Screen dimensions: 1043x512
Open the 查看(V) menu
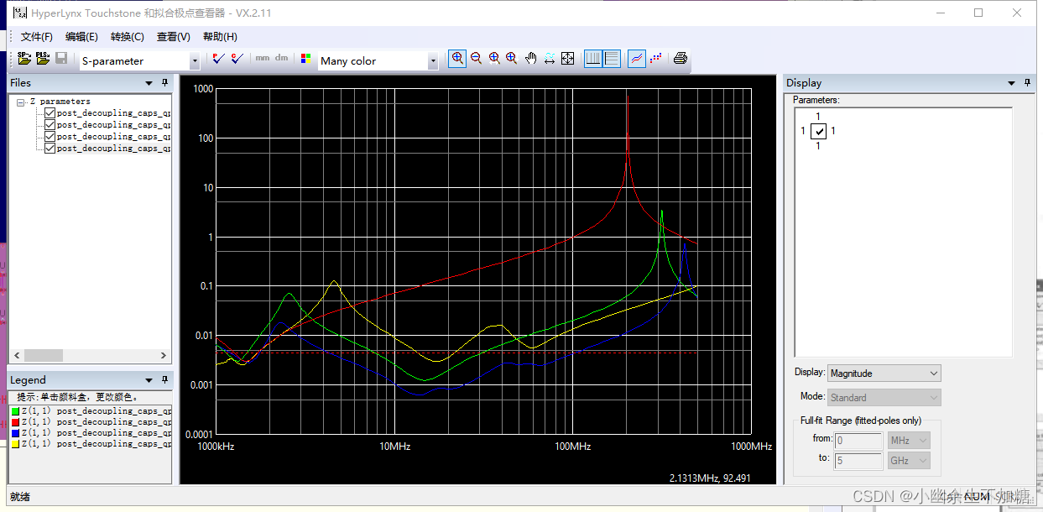[173, 37]
